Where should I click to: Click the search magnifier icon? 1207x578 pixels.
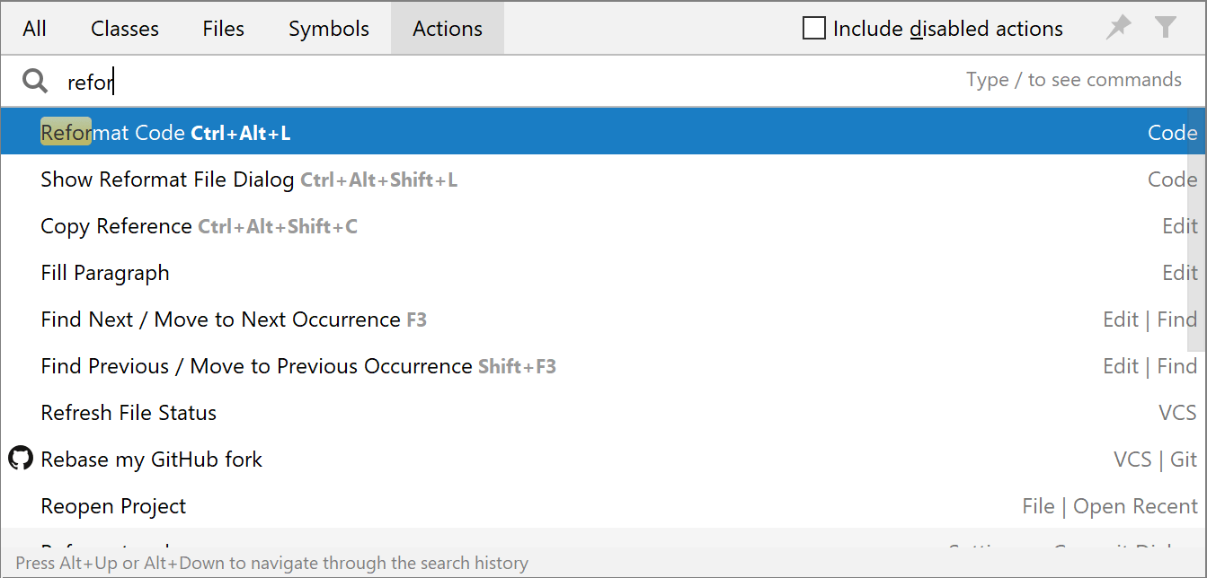point(34,80)
